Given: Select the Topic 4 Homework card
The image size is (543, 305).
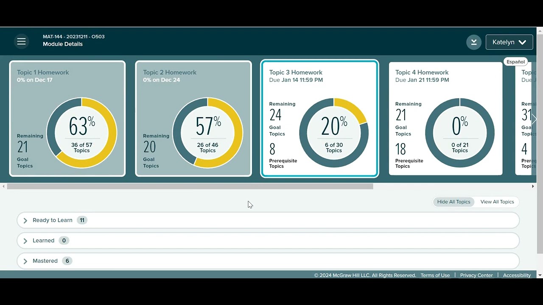Looking at the screenshot, I should coord(445,119).
